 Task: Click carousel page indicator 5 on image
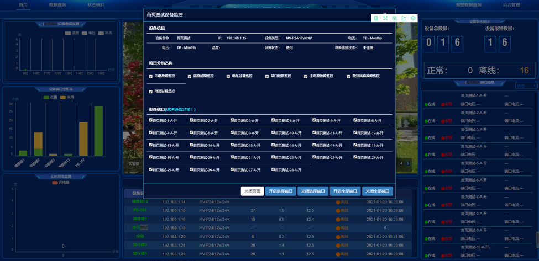point(407,163)
